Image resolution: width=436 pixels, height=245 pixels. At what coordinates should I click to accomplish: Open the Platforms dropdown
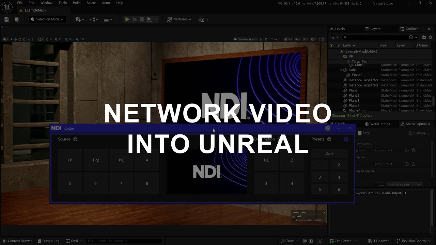[x=179, y=19]
